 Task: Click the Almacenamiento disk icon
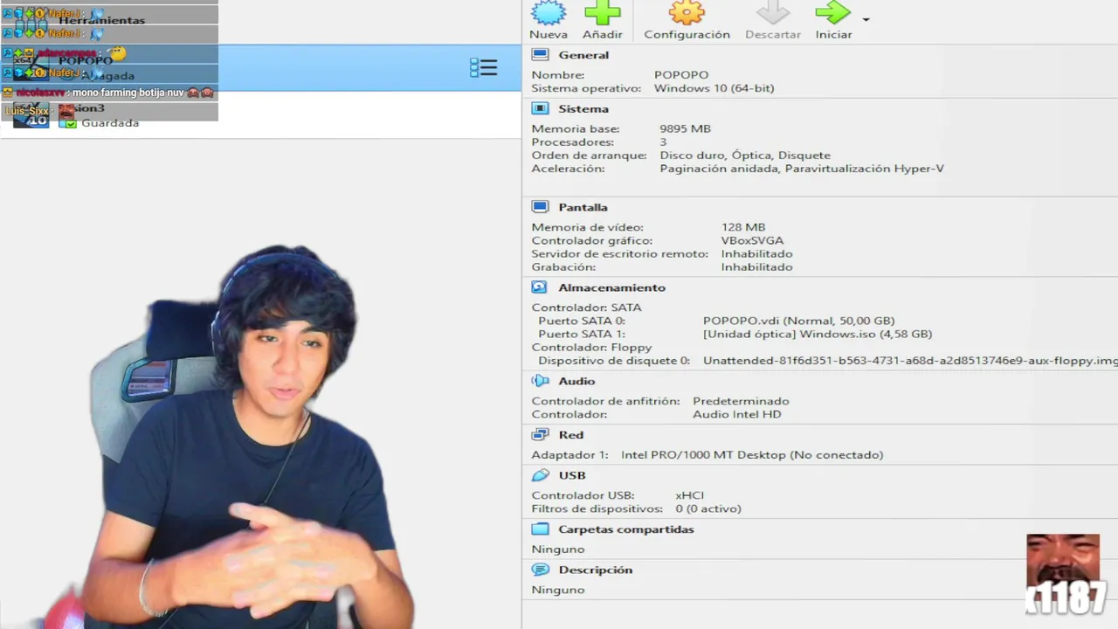tap(540, 287)
